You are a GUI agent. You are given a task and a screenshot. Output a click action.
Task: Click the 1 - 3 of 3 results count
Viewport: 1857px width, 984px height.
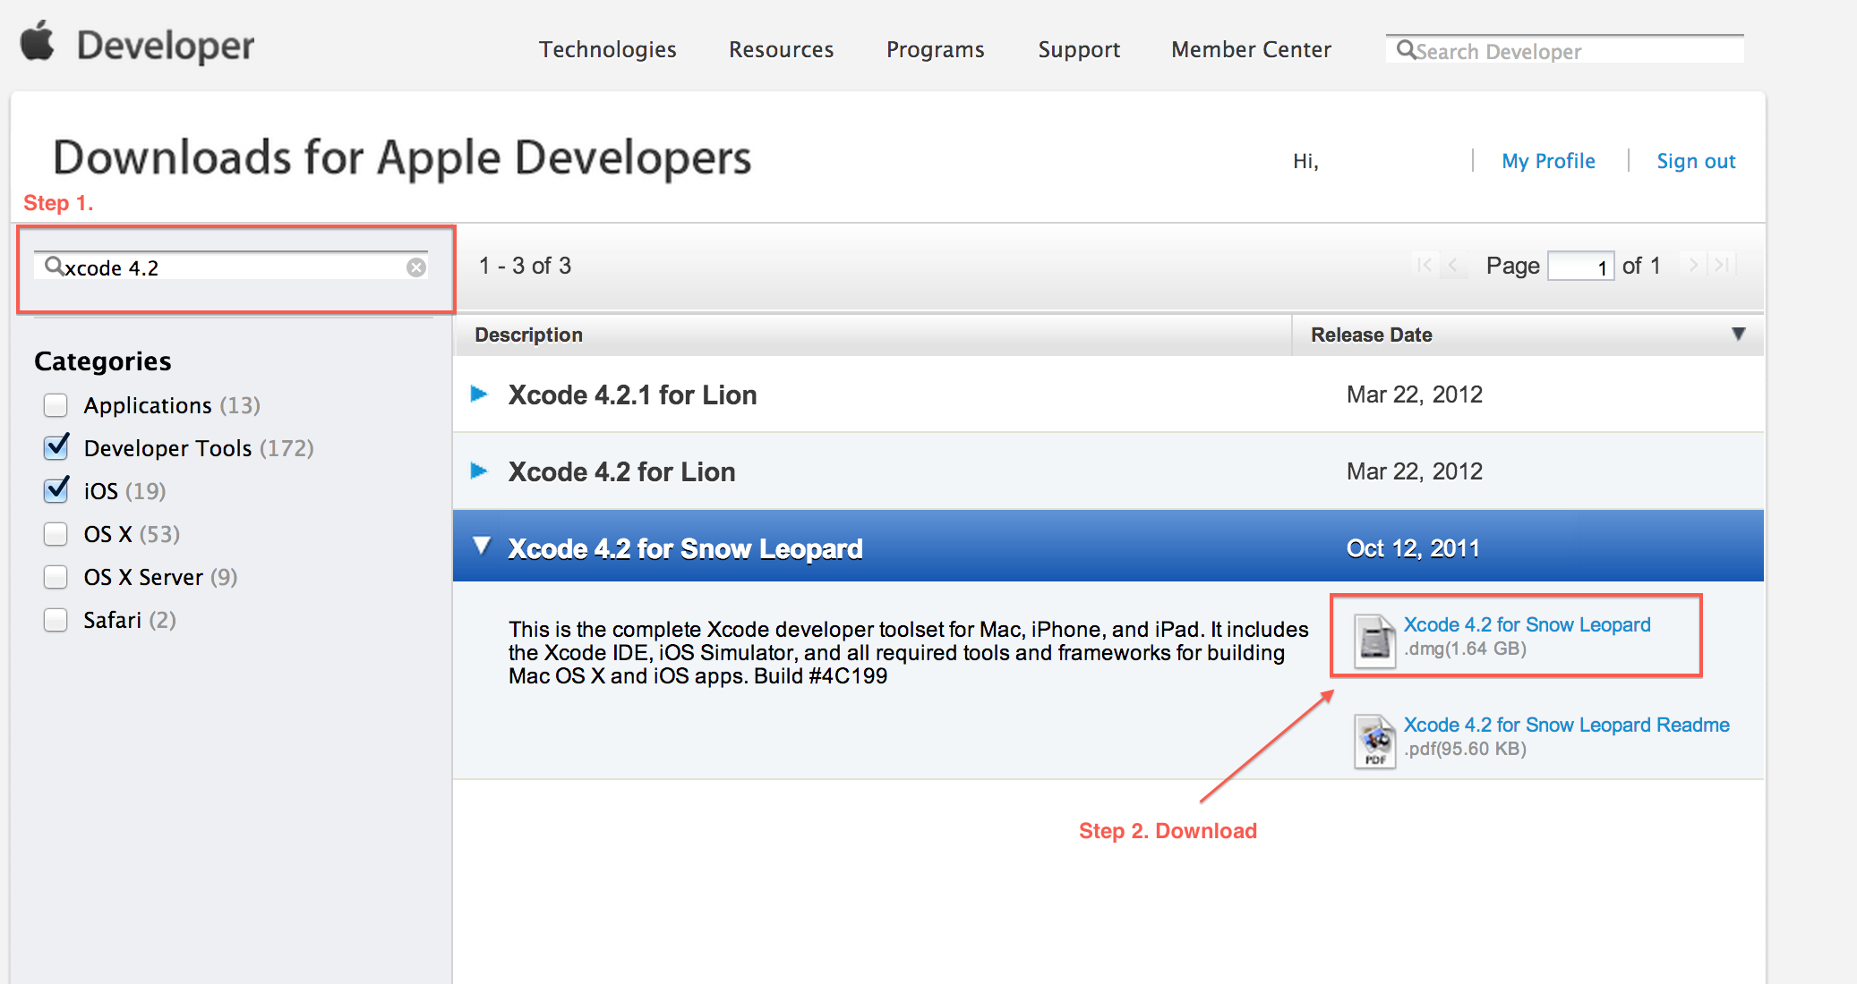point(525,266)
